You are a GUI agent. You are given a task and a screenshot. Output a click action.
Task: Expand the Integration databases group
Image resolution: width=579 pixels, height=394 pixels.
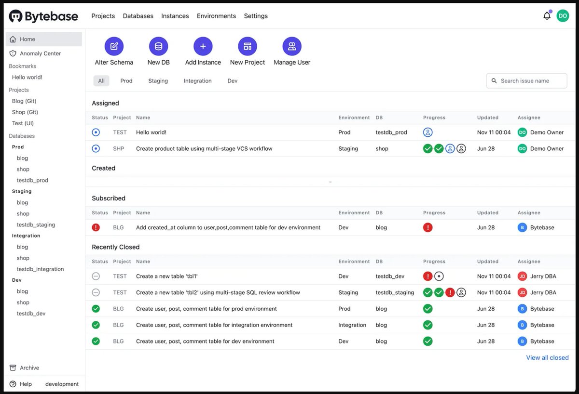tap(26, 236)
